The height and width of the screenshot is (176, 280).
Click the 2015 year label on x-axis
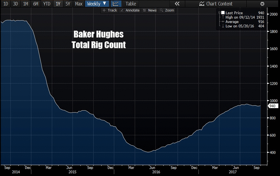[72, 172]
